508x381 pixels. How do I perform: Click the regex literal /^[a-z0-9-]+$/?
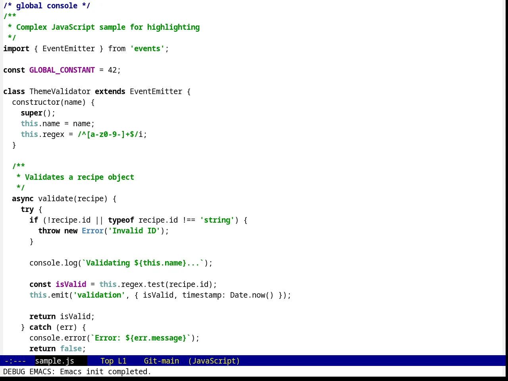[108, 134]
